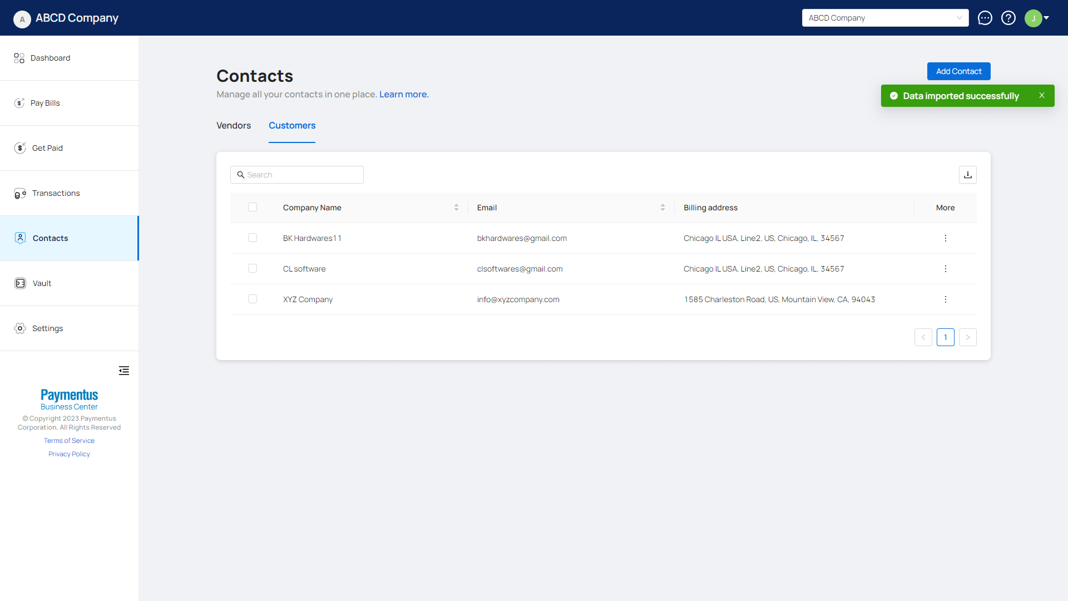Screen dimensions: 1068x601
Task: Select the Customers tab
Action: pos(292,126)
